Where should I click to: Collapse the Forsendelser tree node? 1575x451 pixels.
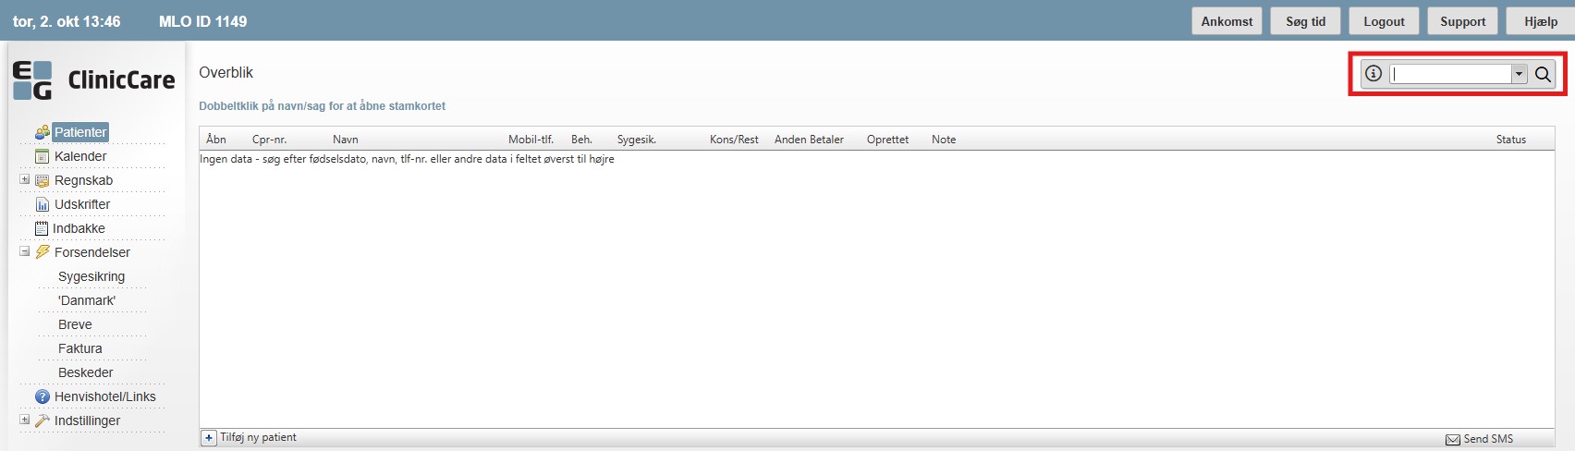point(25,251)
